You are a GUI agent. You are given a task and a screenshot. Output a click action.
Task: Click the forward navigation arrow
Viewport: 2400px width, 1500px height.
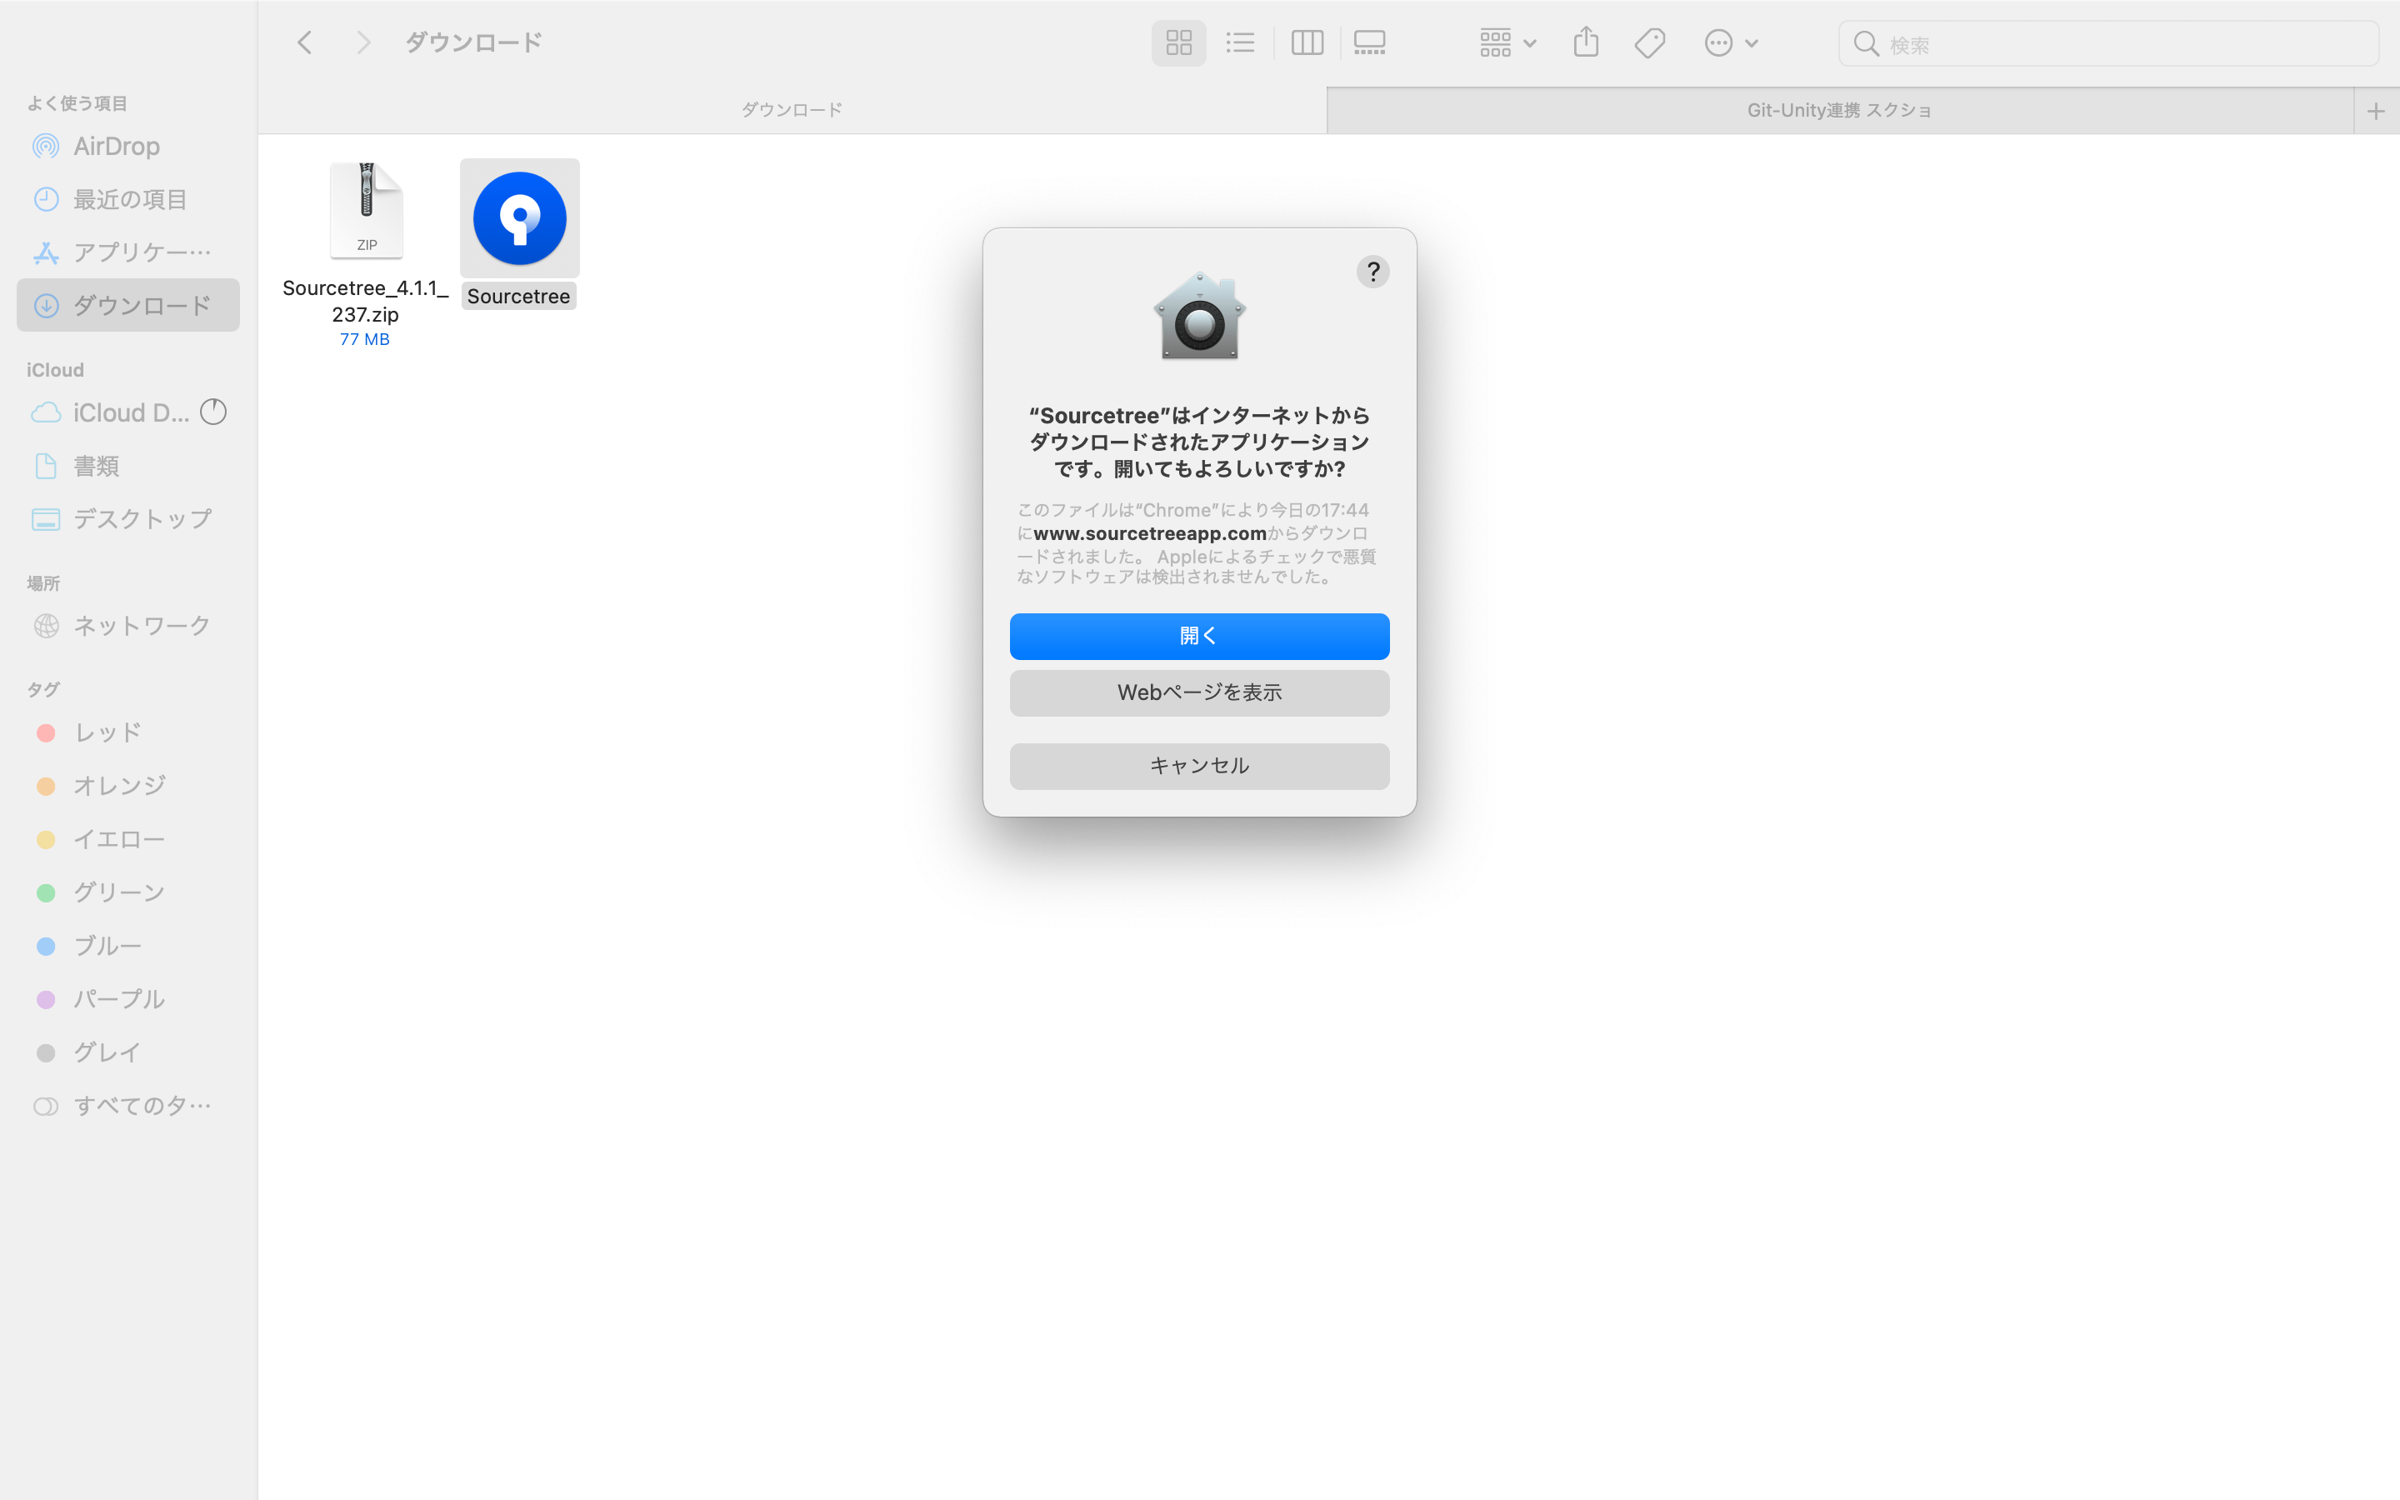pyautogui.click(x=363, y=42)
